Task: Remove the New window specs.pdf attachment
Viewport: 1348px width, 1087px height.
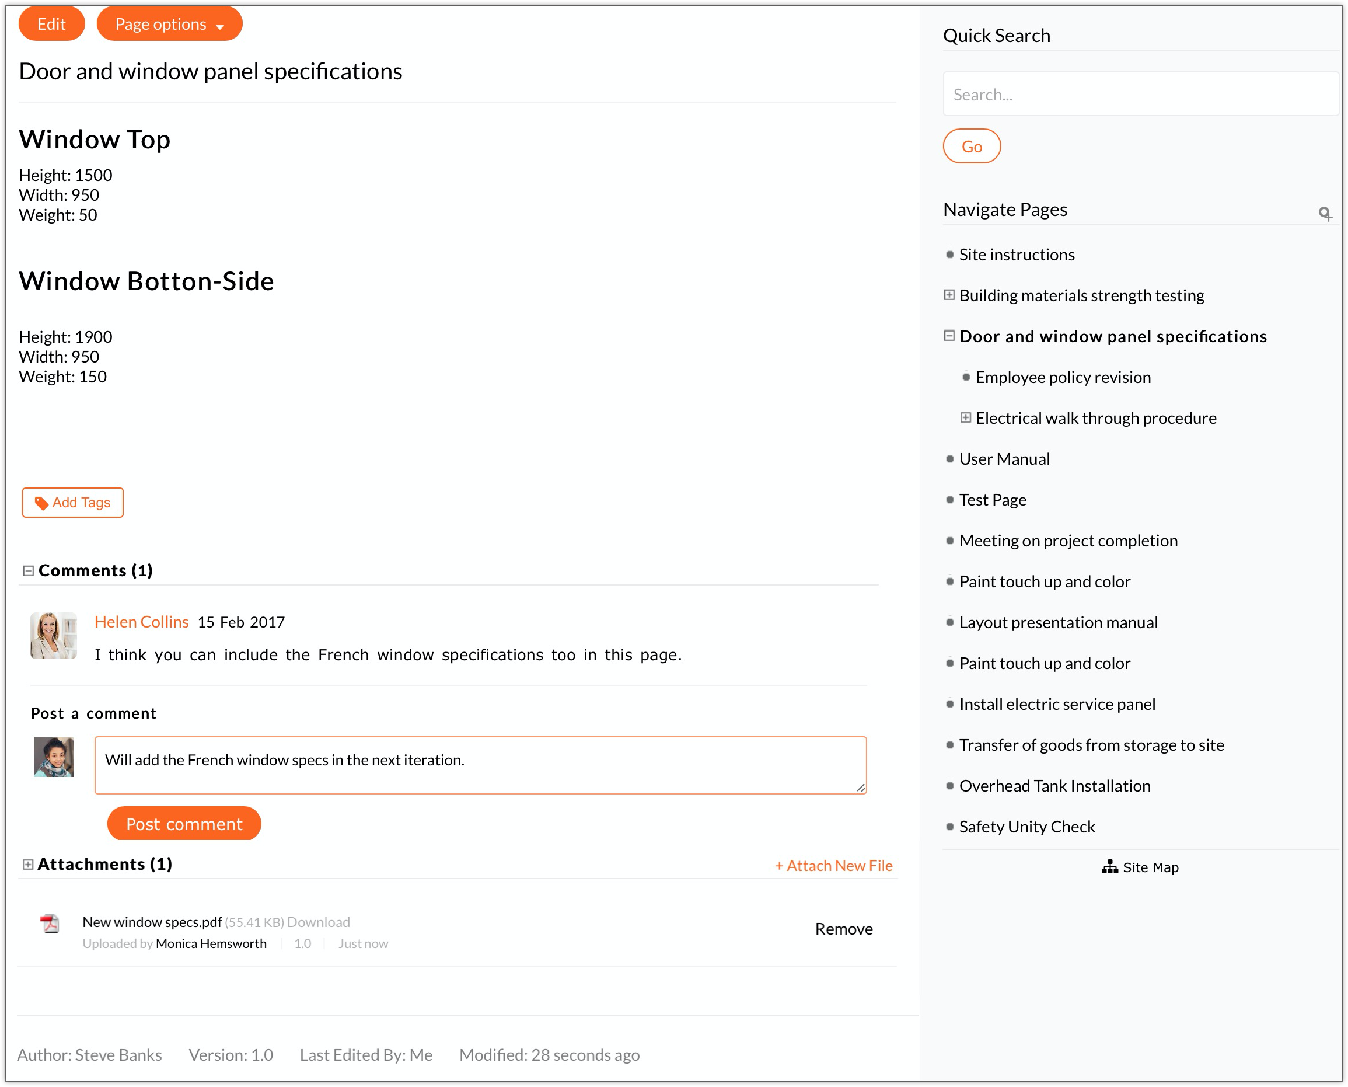Action: (843, 929)
